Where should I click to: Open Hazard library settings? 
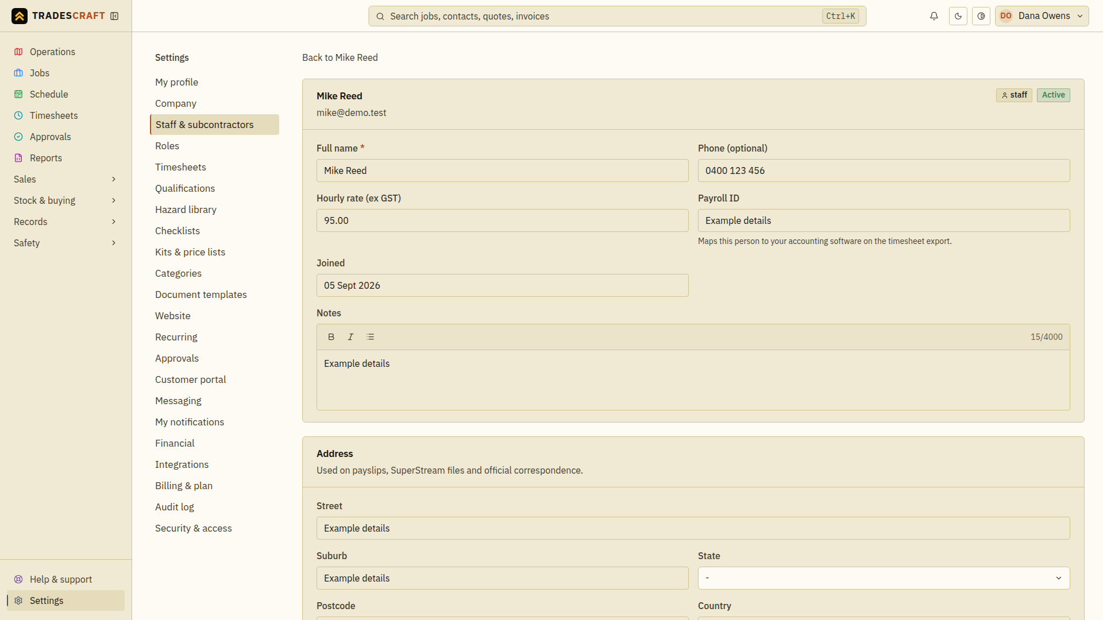click(214, 210)
